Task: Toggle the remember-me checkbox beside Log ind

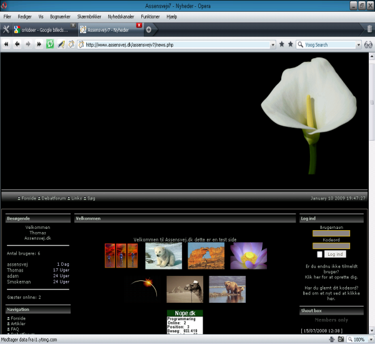Action: click(319, 254)
